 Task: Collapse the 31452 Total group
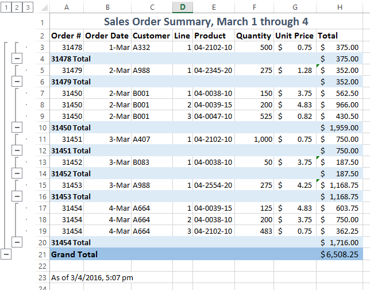point(17,173)
